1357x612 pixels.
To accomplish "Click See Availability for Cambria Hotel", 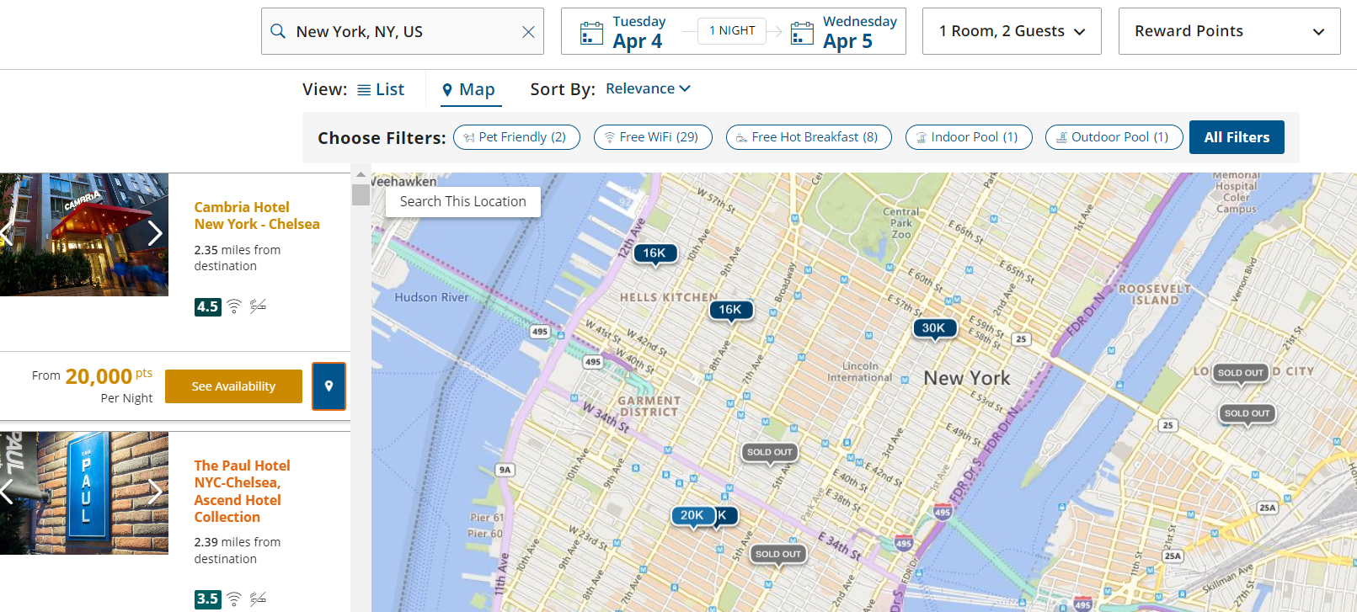I will click(233, 386).
